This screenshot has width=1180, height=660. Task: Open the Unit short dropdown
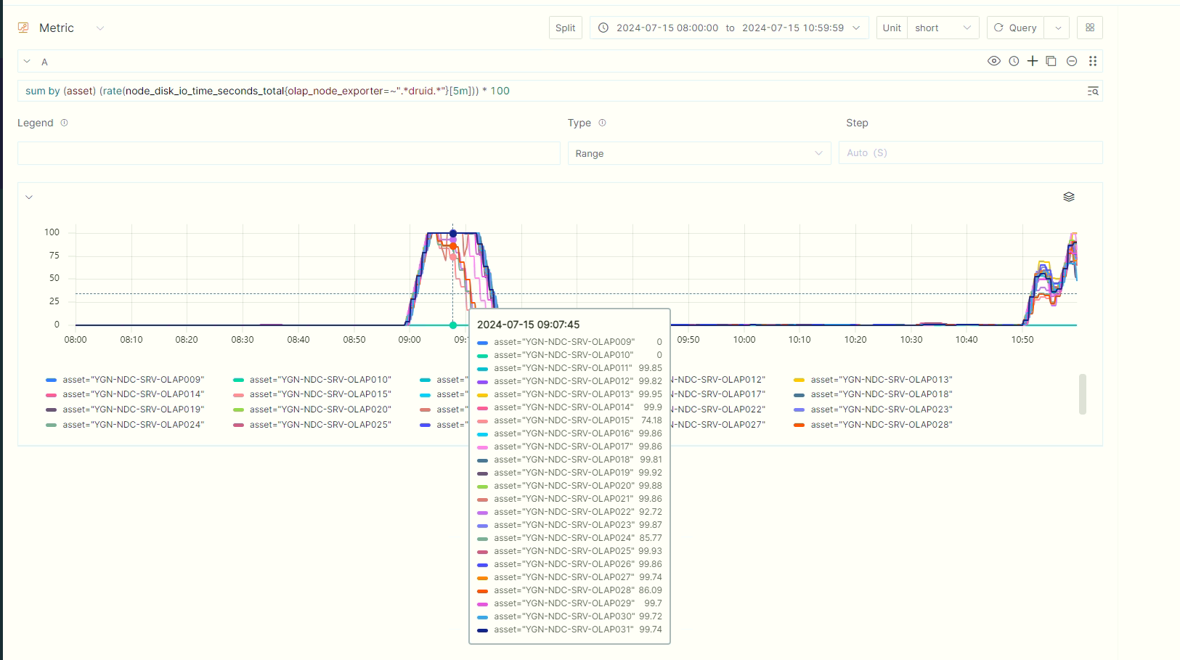pyautogui.click(x=942, y=28)
